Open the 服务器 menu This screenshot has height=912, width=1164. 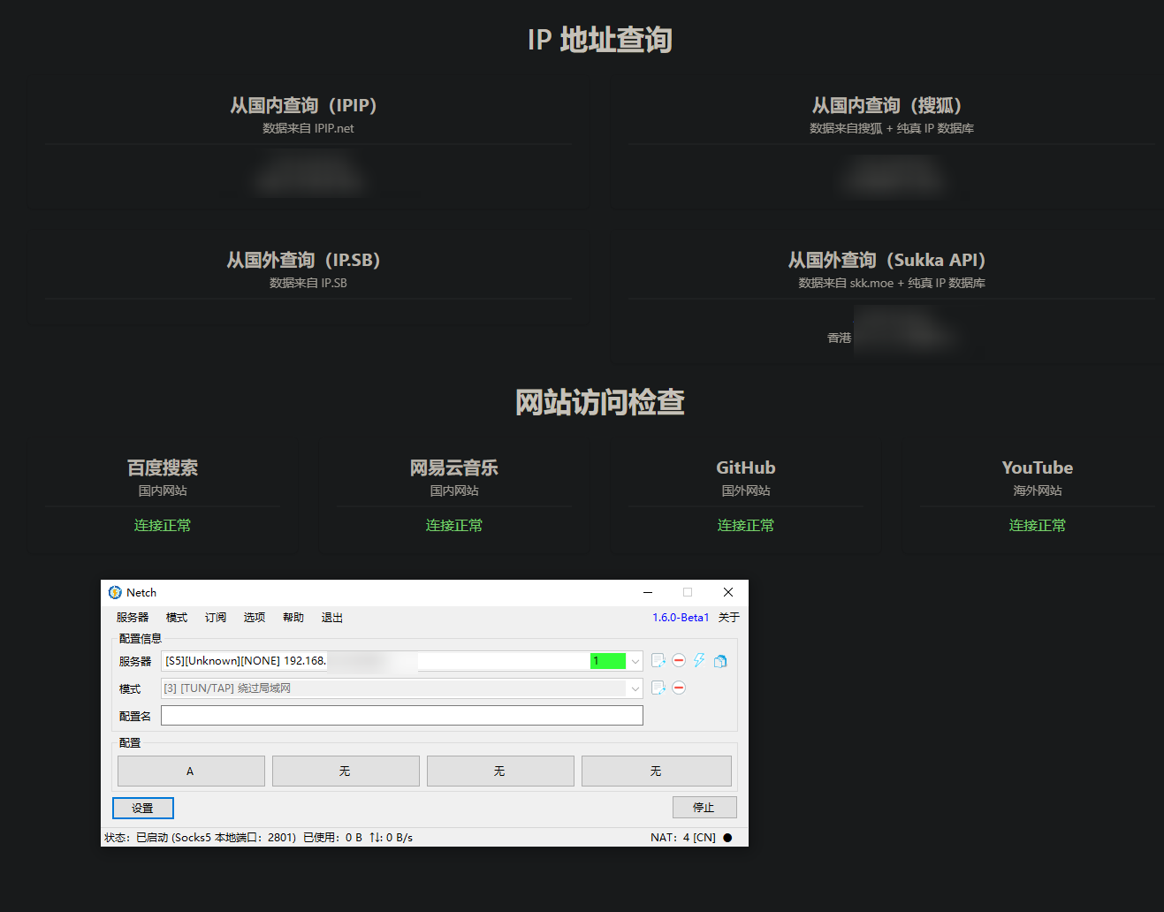pos(134,617)
